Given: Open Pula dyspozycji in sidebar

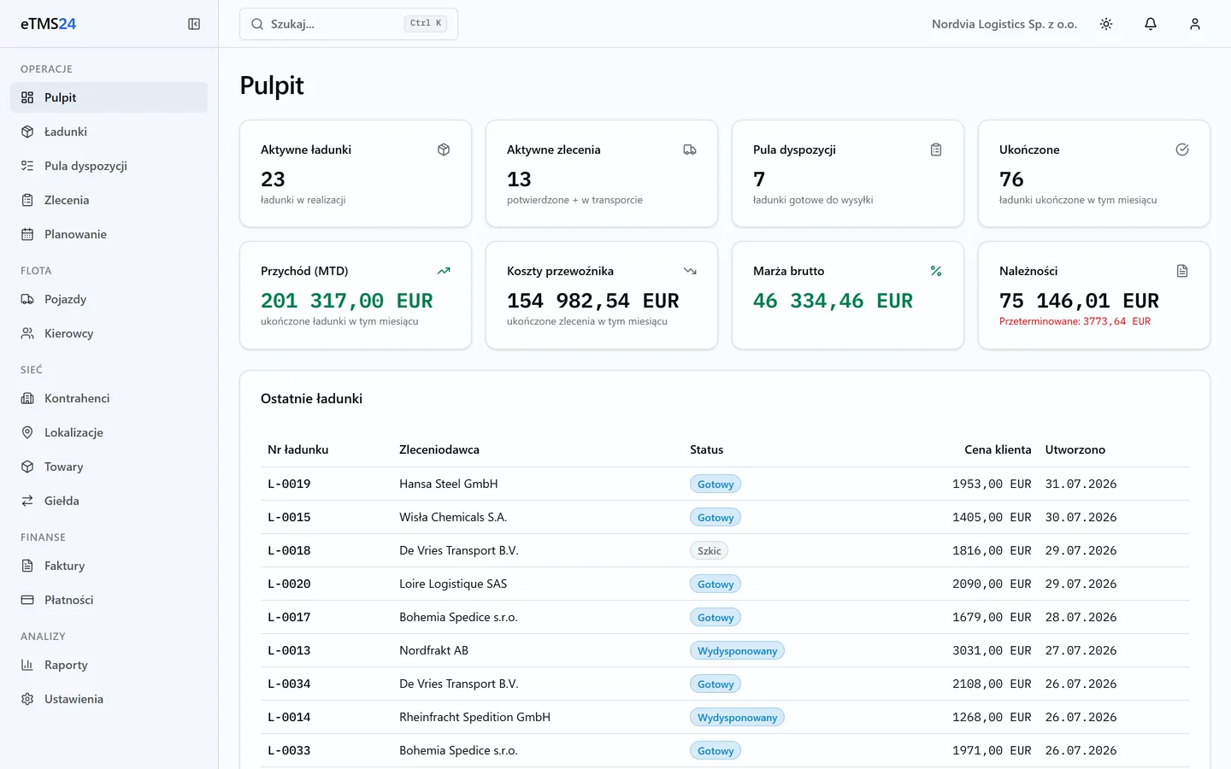Looking at the screenshot, I should point(109,166).
